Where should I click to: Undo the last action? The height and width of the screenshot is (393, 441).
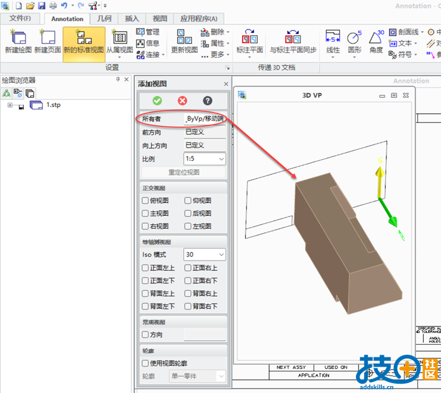pos(64,5)
